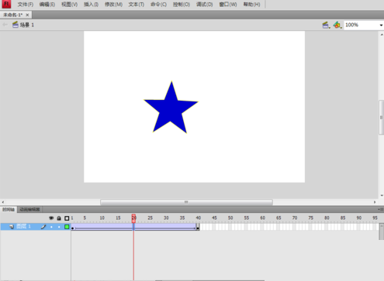Click the stage horizontal scrollbar right arrow
Image resolution: width=384 pixels, height=281 pixels.
click(375, 202)
